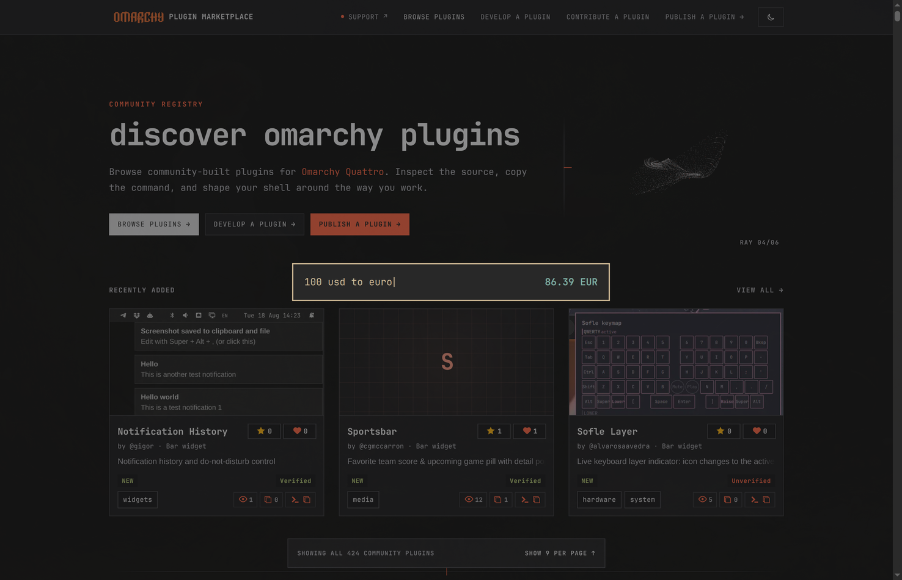Copy install command for Sportsbar
This screenshot has width=902, height=580.
click(530, 499)
